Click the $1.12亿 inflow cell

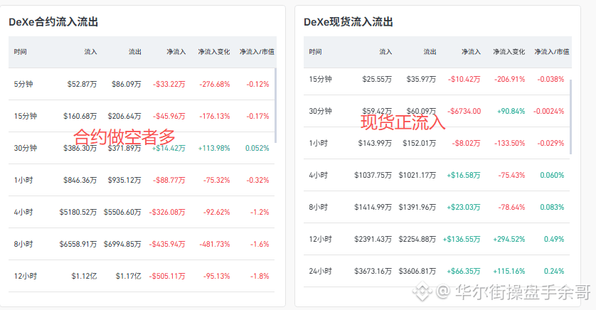coord(84,276)
